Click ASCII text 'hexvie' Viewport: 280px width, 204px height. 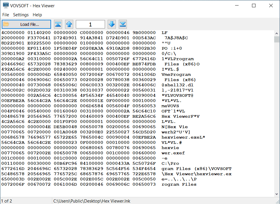point(170,148)
